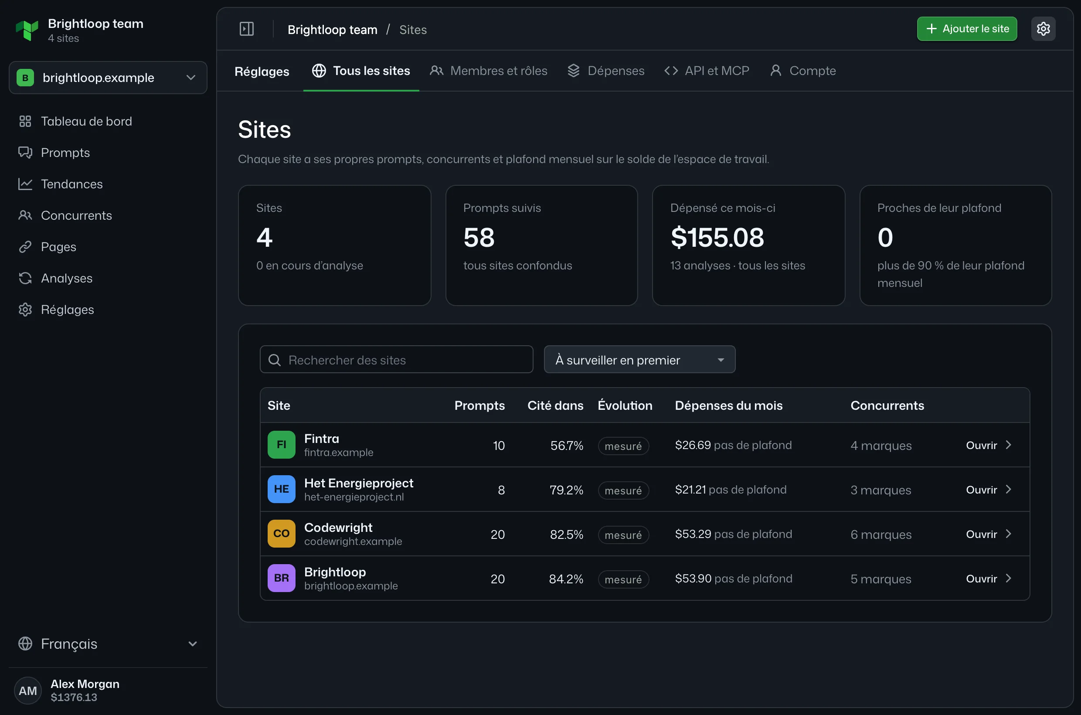Click Ouvrir for Brightloop row
This screenshot has width=1081, height=715.
[x=989, y=579]
